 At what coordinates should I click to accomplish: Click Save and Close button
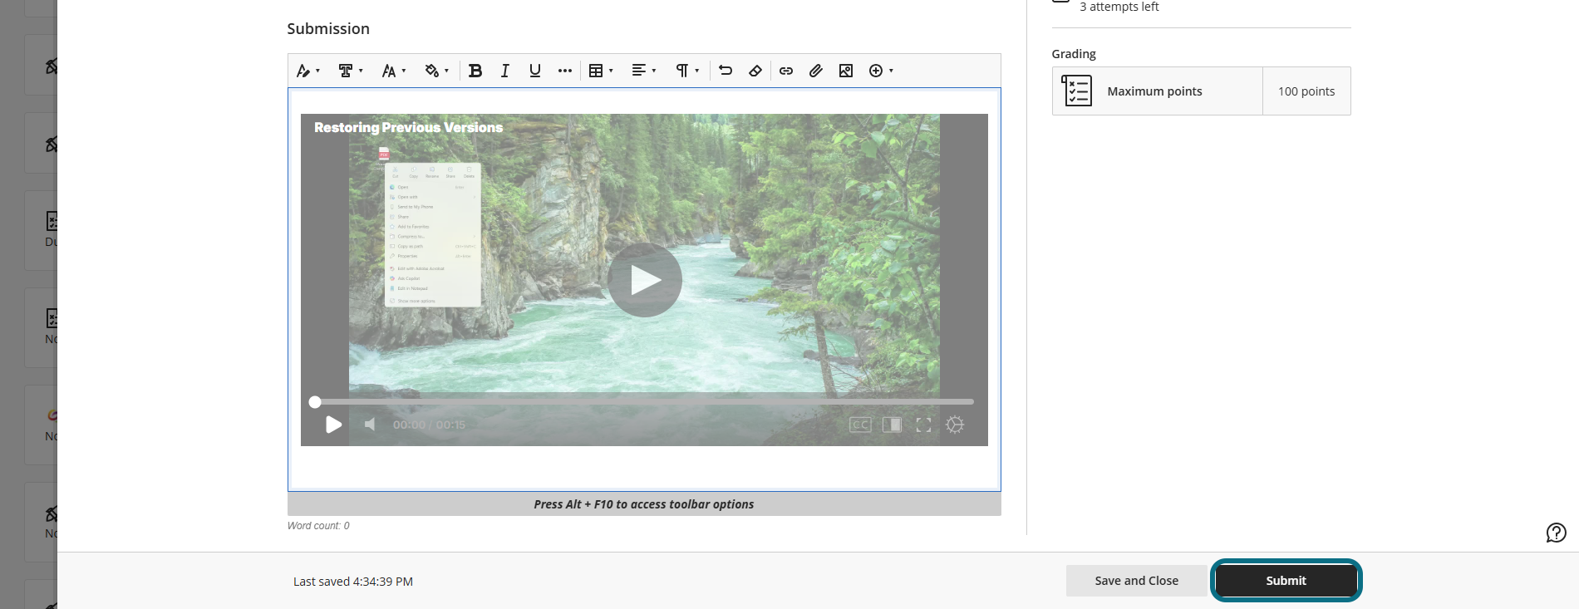click(1136, 581)
